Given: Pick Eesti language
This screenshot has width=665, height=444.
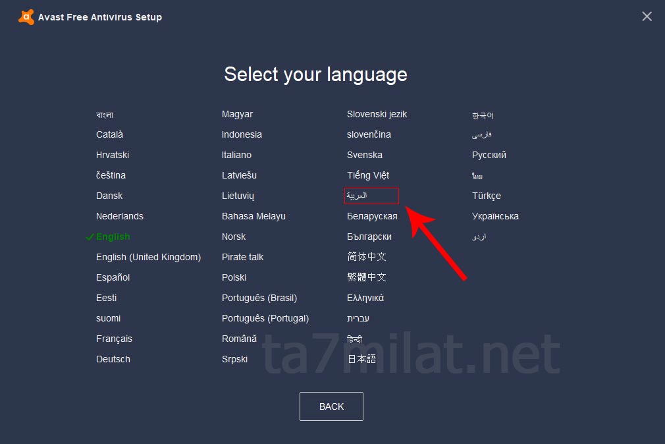Looking at the screenshot, I should click(x=106, y=298).
